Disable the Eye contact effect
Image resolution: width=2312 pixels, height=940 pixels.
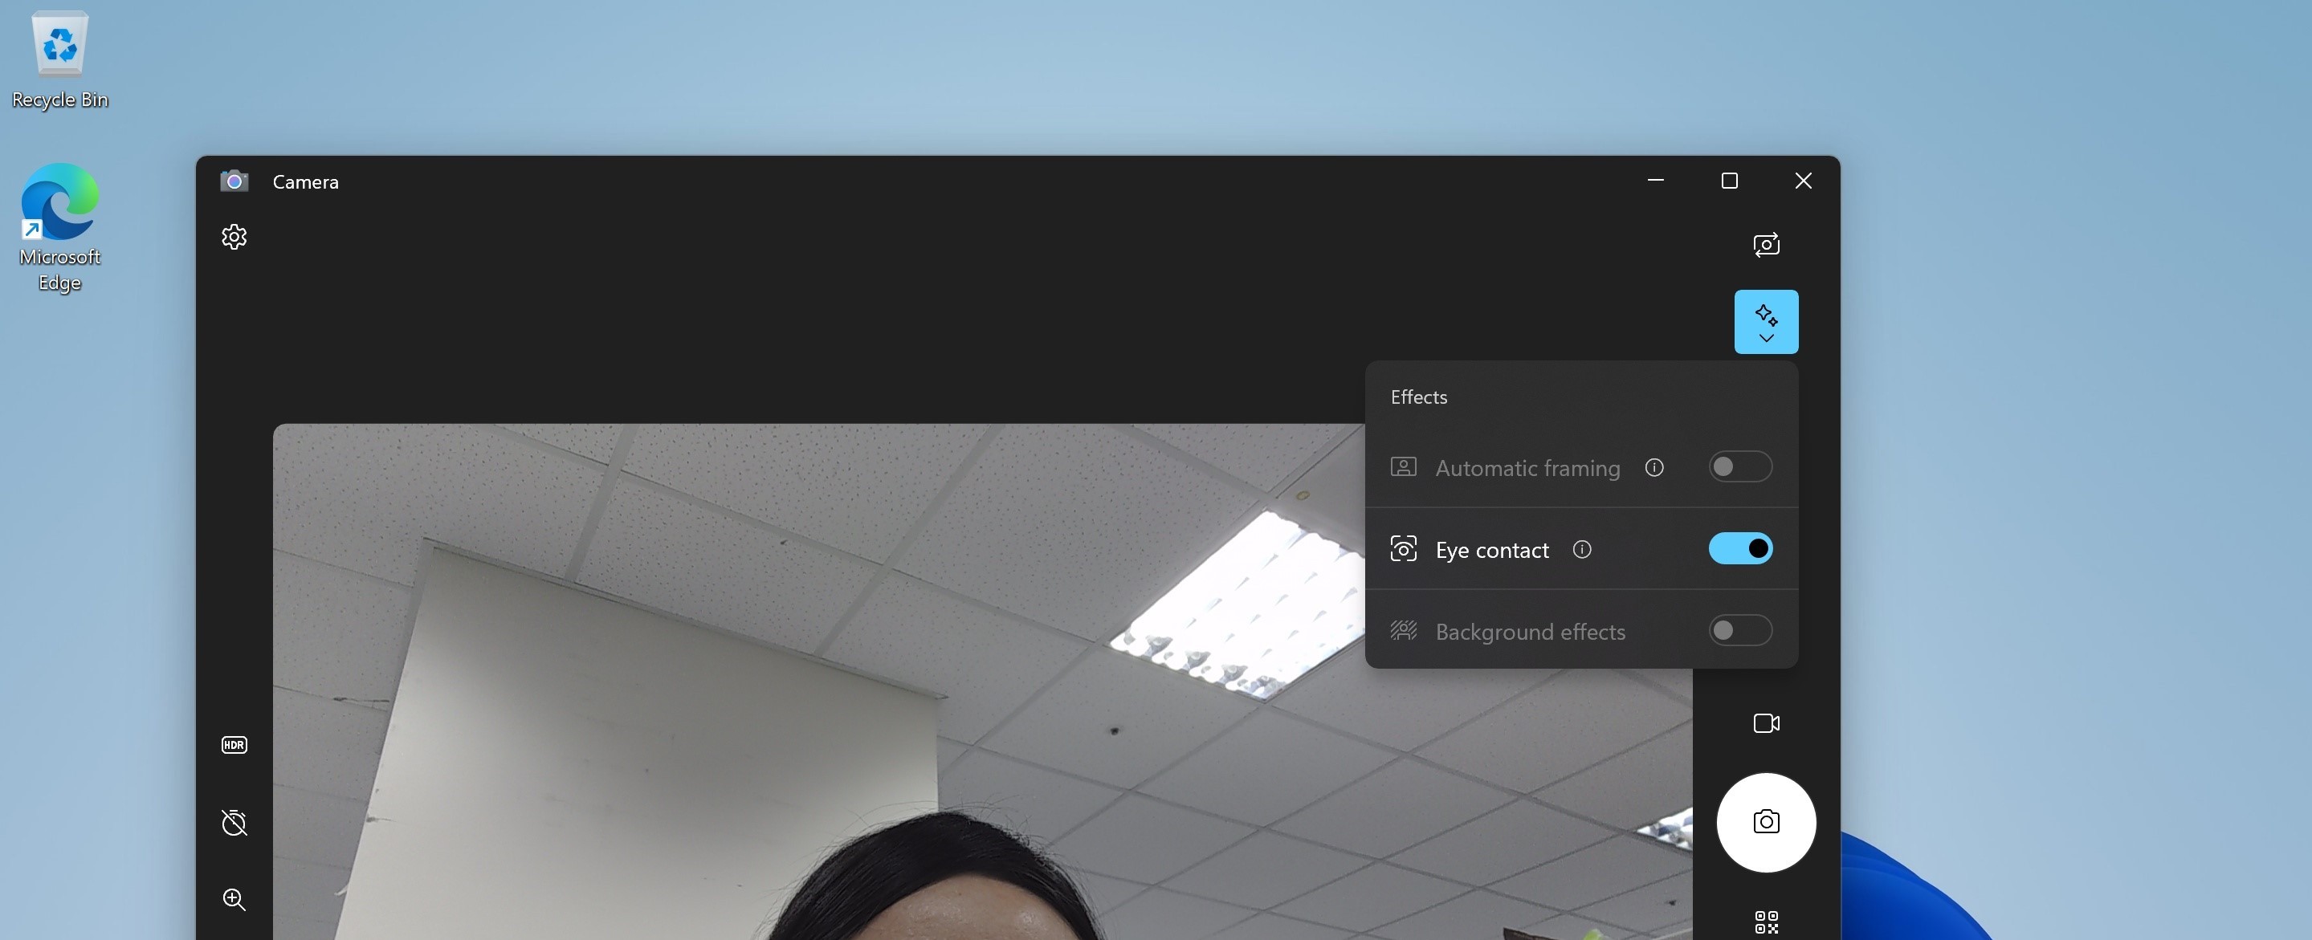point(1739,548)
